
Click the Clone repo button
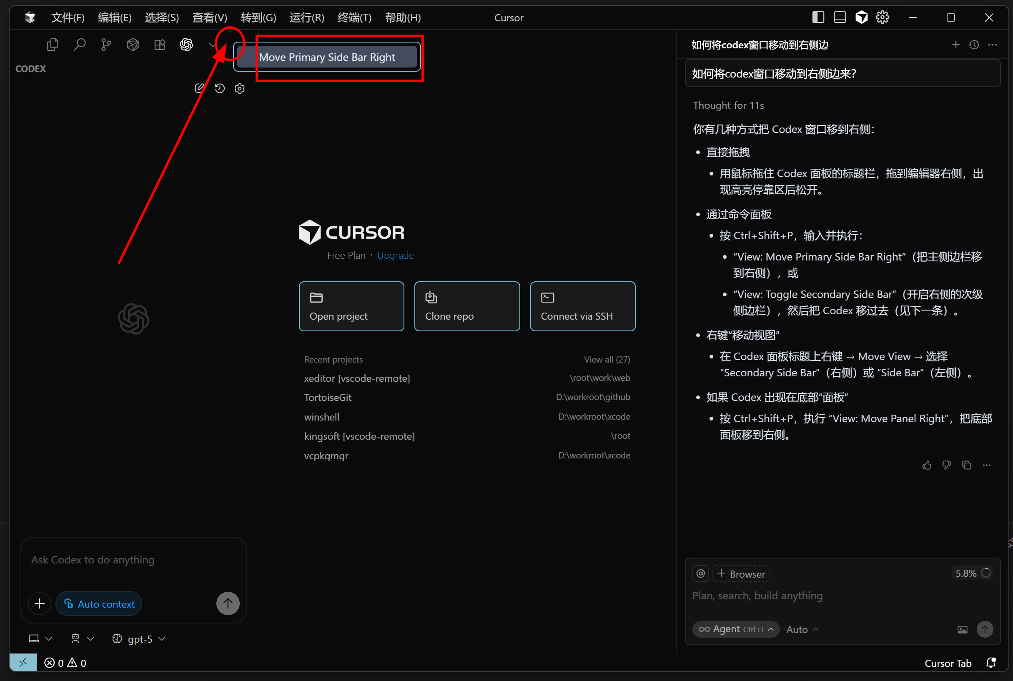466,306
